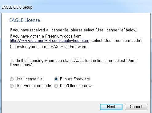Viewport: 152px width, 113px height.
Task: Open the element-14 eagle-freemium hyperlink
Action: [x=50, y=41]
